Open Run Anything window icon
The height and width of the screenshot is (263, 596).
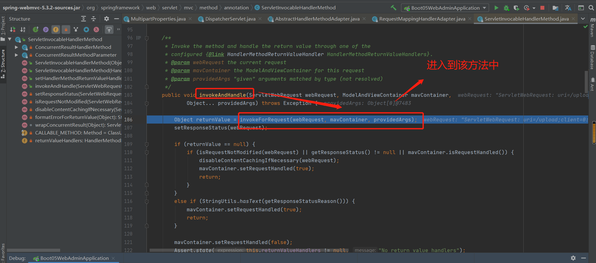coord(581,8)
